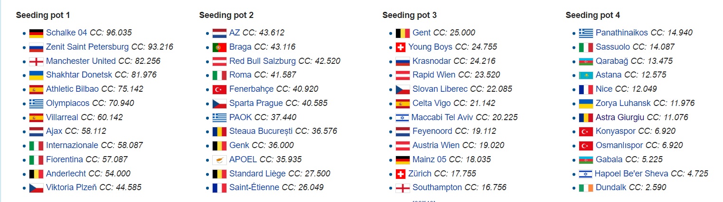Click the Irish flag next to Dundalk
Image resolution: width=723 pixels, height=202 pixels.
586,187
